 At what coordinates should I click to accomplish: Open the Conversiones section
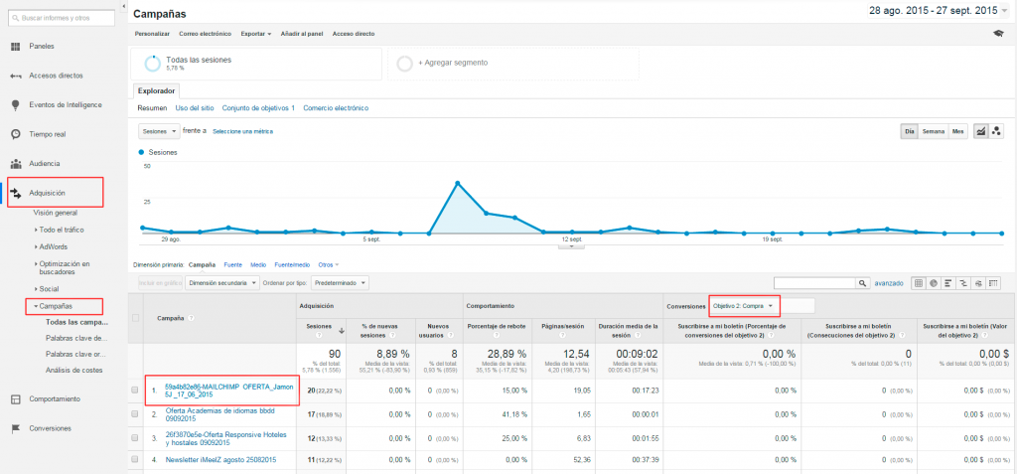[50, 428]
